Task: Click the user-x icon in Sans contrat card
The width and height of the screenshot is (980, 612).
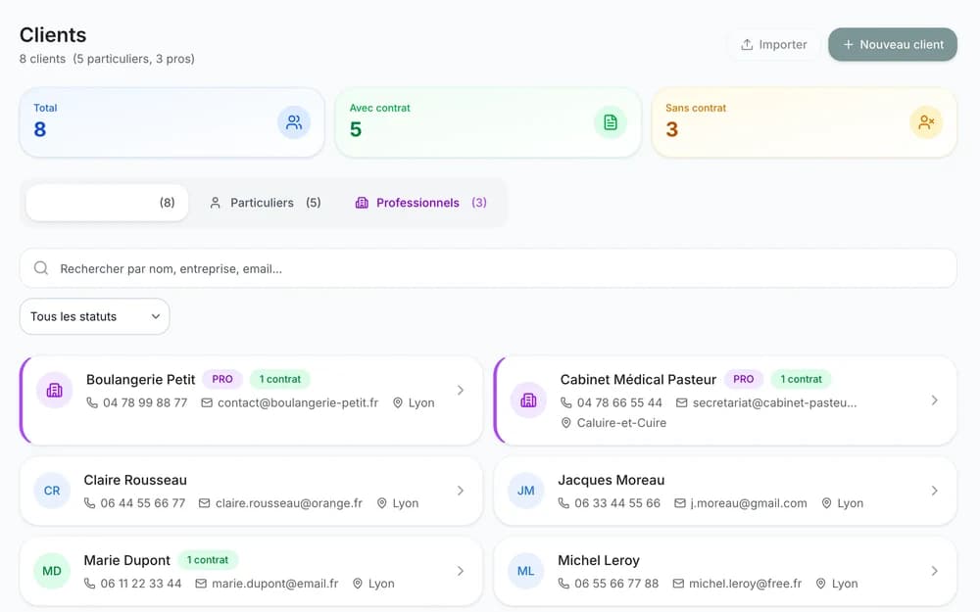Action: 926,122
